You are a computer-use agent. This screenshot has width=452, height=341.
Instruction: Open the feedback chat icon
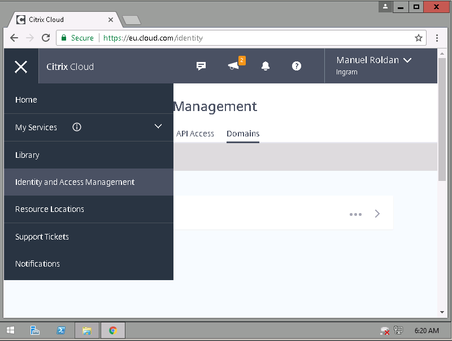tap(201, 66)
